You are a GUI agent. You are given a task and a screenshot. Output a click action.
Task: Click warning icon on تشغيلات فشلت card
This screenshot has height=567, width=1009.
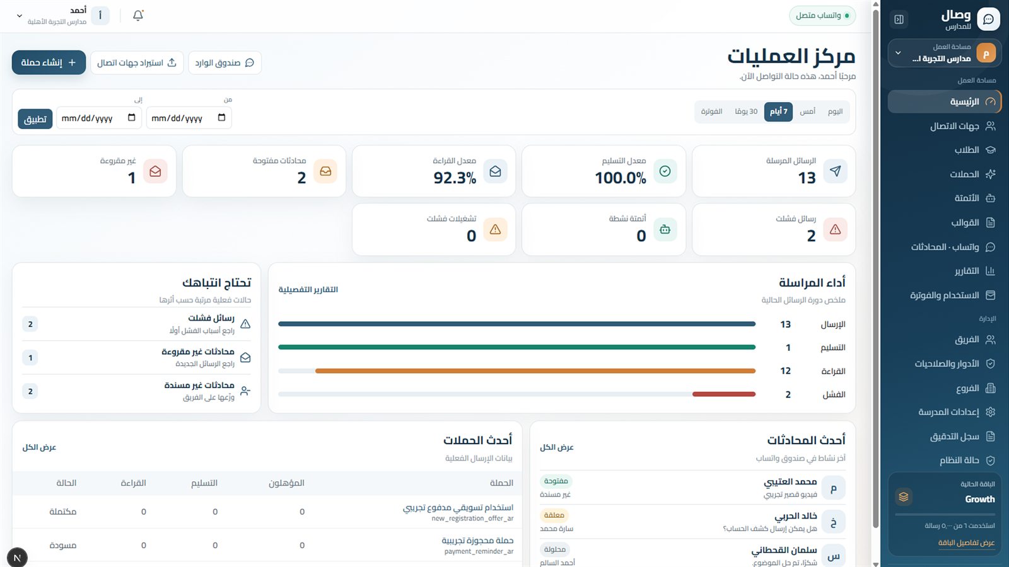[495, 229]
